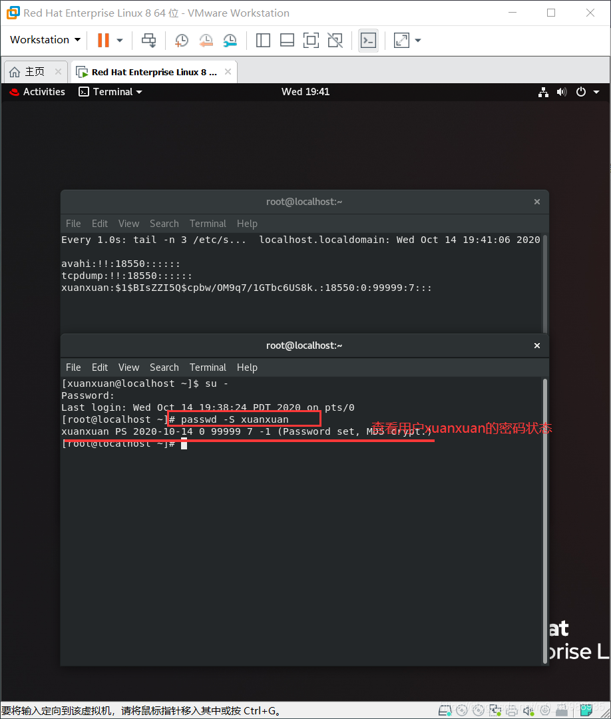611x719 pixels.
Task: Close the Red Hat Enterprise Linux tab
Action: (228, 71)
